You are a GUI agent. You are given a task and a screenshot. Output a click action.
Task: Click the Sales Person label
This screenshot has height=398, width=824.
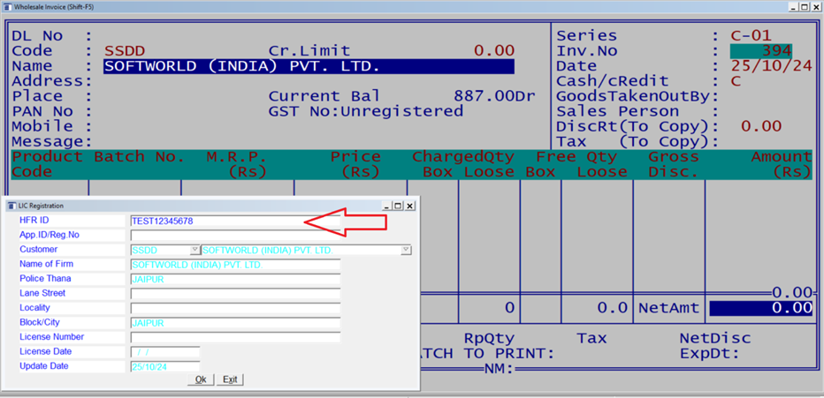tap(617, 111)
